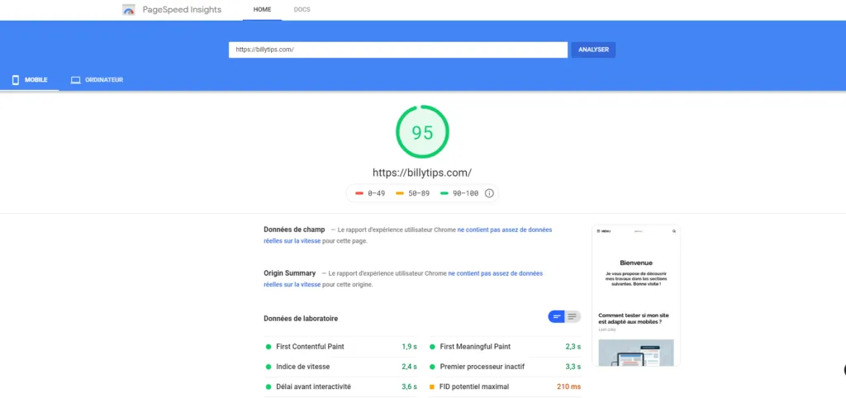Follow the Origin Summary insufficient-data link

pos(496,273)
